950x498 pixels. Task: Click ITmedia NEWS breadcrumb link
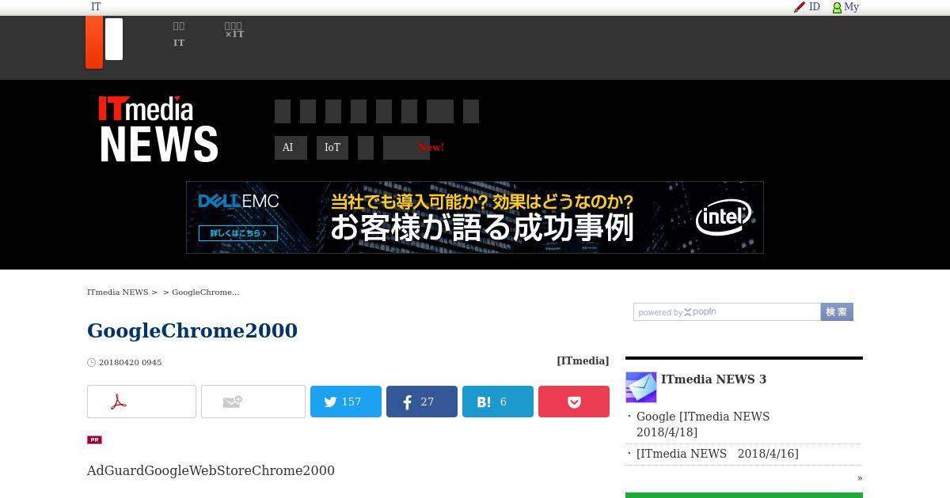(118, 292)
